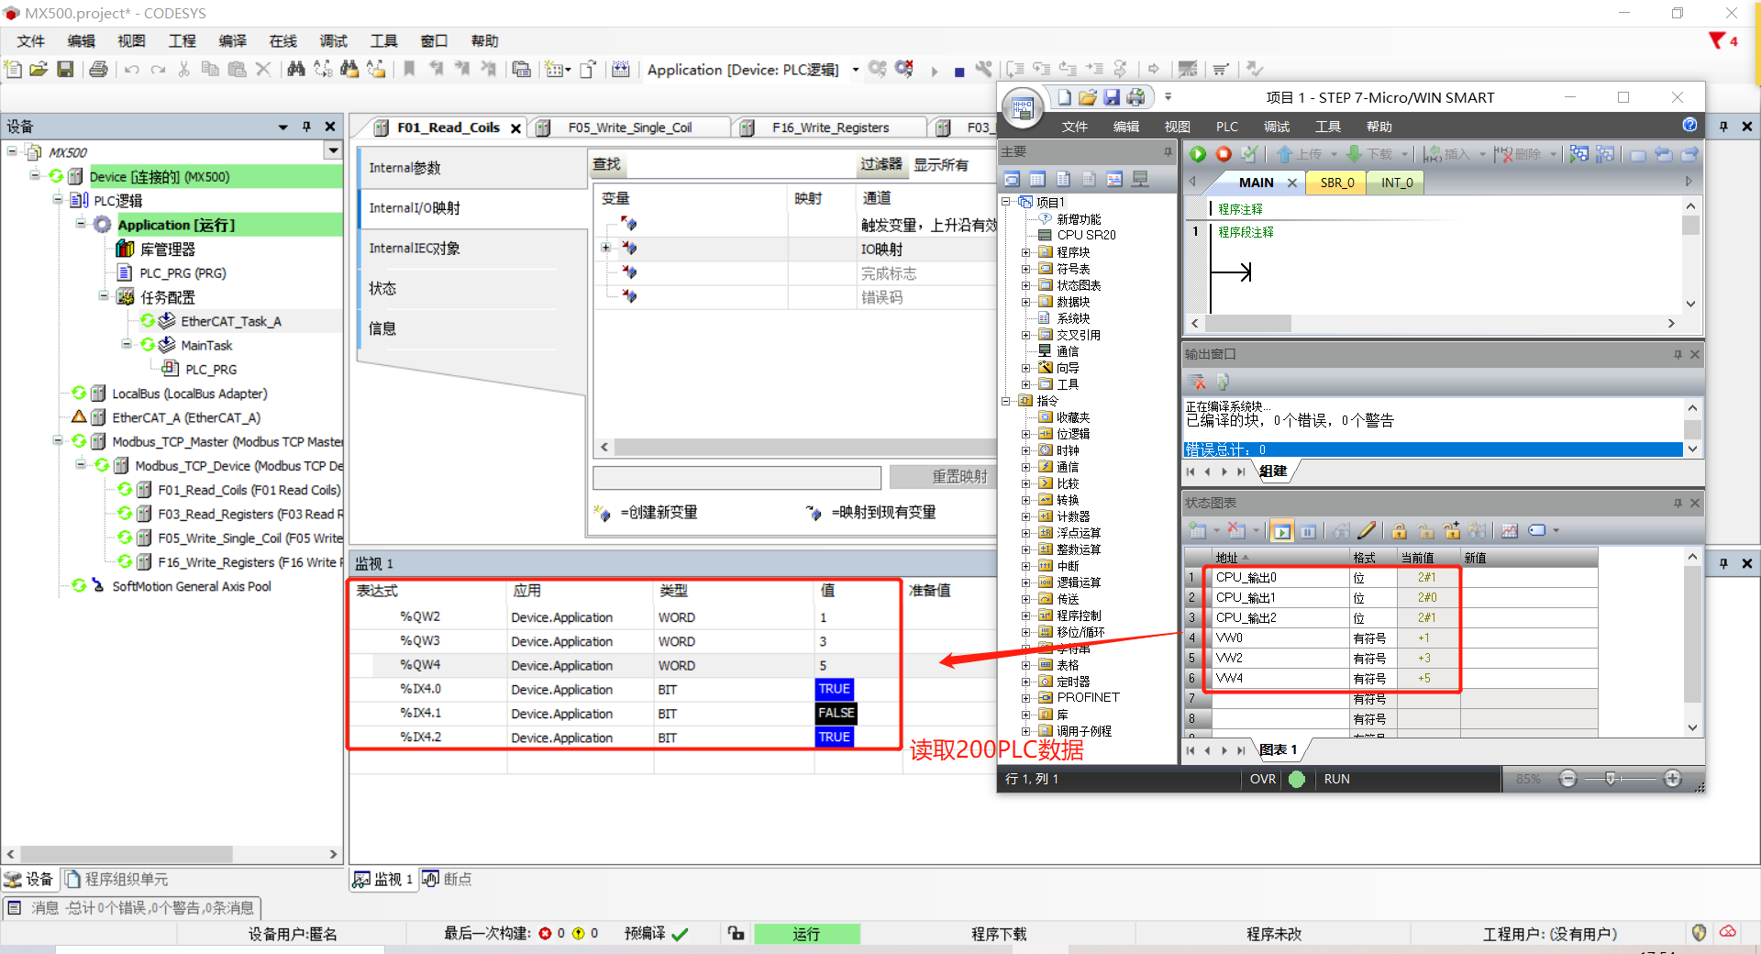Click the pause chart icon in status chart
This screenshot has height=954, width=1761.
click(1308, 531)
